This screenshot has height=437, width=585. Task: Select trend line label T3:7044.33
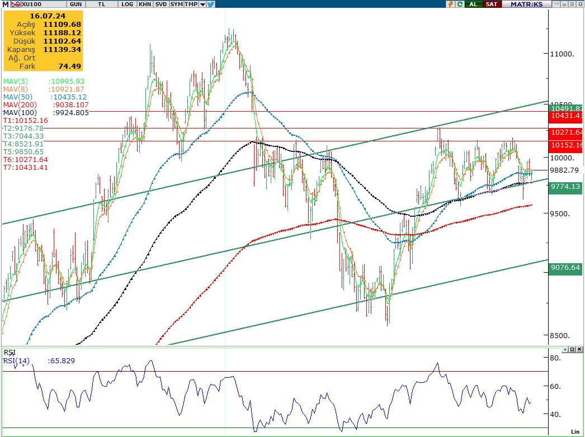(23, 136)
